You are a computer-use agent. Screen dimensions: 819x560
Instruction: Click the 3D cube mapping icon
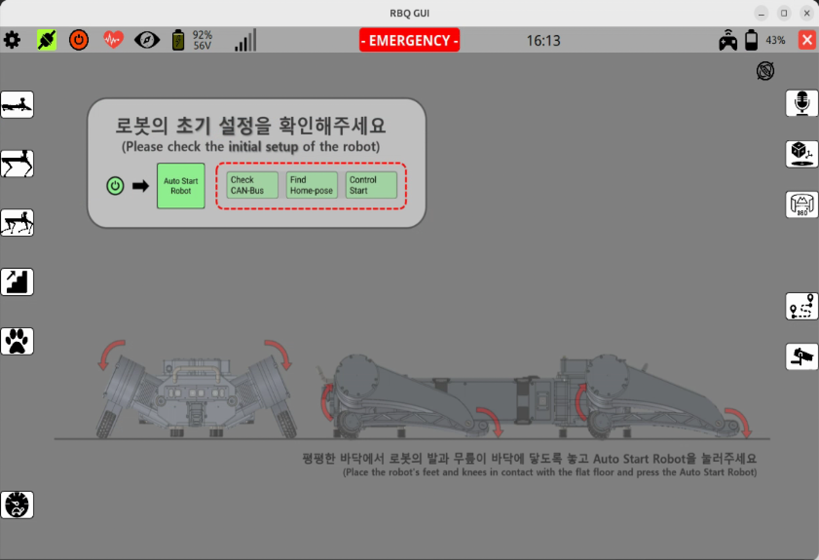pyautogui.click(x=802, y=154)
